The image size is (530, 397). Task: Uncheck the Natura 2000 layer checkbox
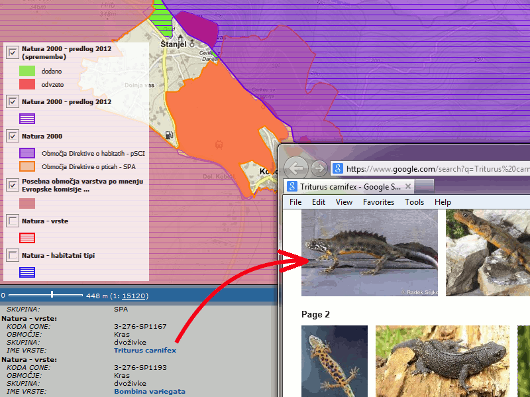coord(13,136)
